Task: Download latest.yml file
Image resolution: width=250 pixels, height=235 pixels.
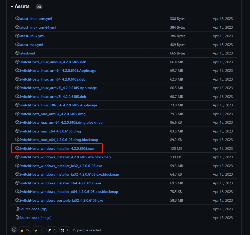Action: pos(27,53)
